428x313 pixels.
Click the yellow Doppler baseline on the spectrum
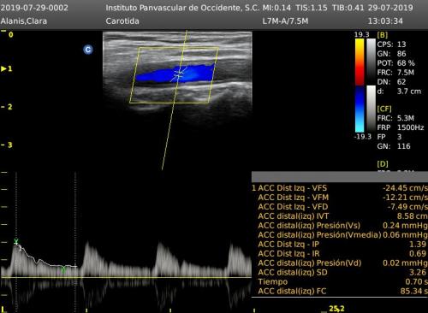point(126,277)
